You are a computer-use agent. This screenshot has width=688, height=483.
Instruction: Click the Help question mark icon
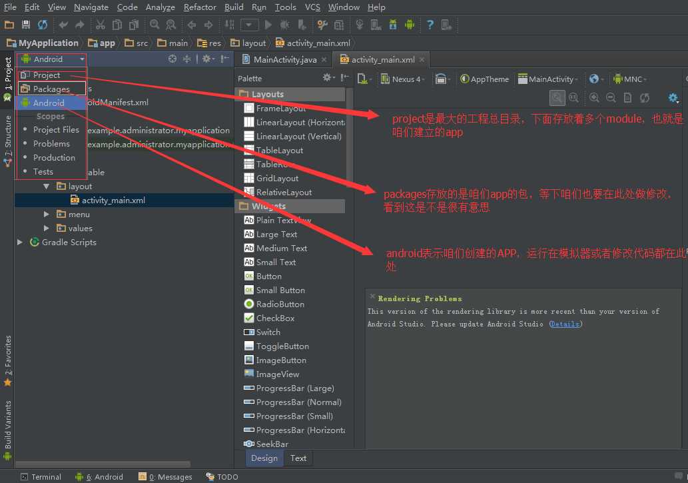[430, 25]
